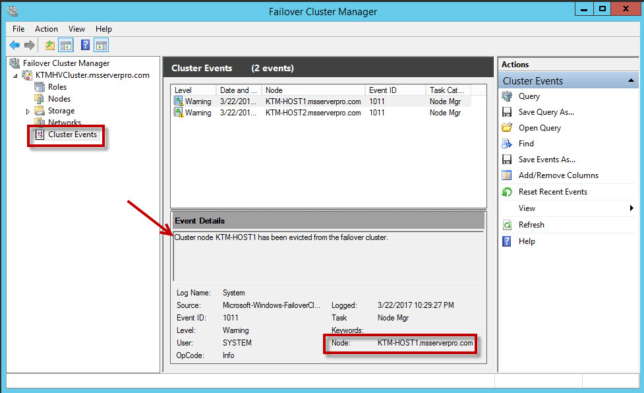
Task: Click the blue Help toolbar icon
Action: pyautogui.click(x=85, y=45)
